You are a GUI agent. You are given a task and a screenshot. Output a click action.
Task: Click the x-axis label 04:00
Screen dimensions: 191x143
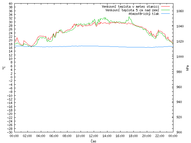point(41,136)
